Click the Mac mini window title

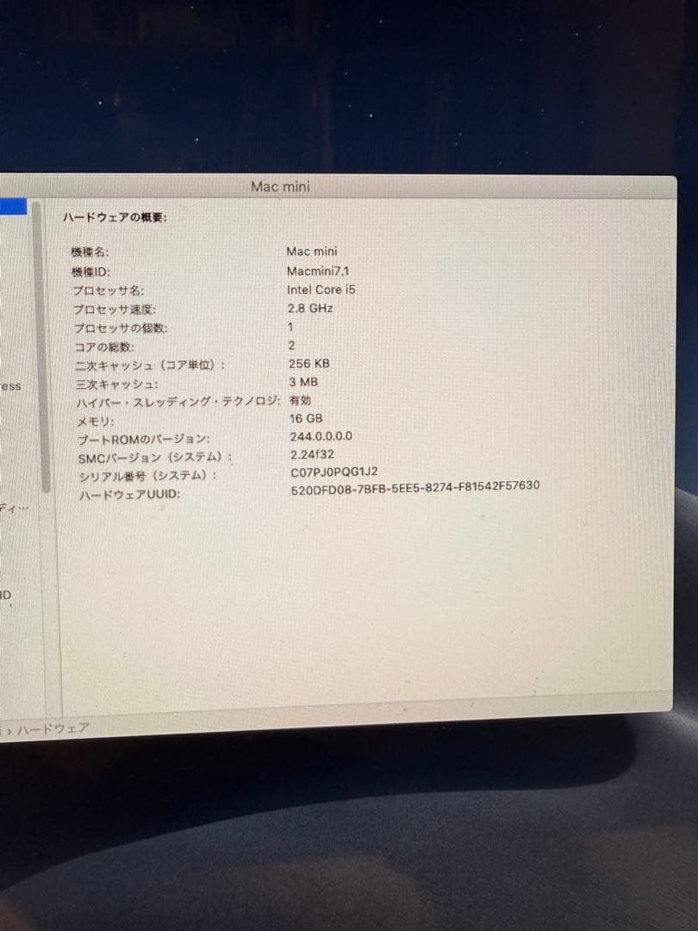(x=280, y=186)
